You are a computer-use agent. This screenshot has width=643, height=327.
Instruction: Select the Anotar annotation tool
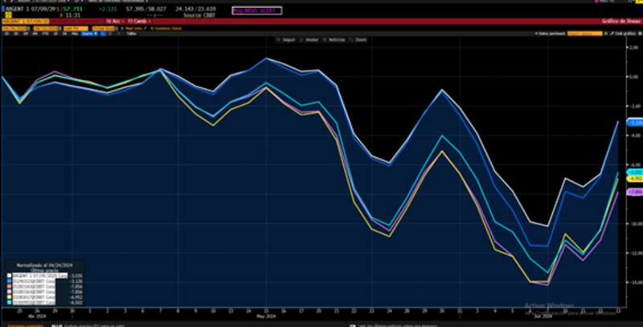(x=309, y=38)
